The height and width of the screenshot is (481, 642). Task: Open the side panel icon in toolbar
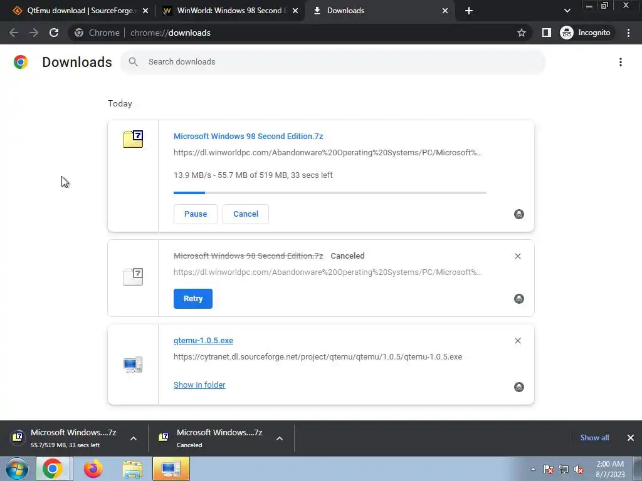[546, 33]
